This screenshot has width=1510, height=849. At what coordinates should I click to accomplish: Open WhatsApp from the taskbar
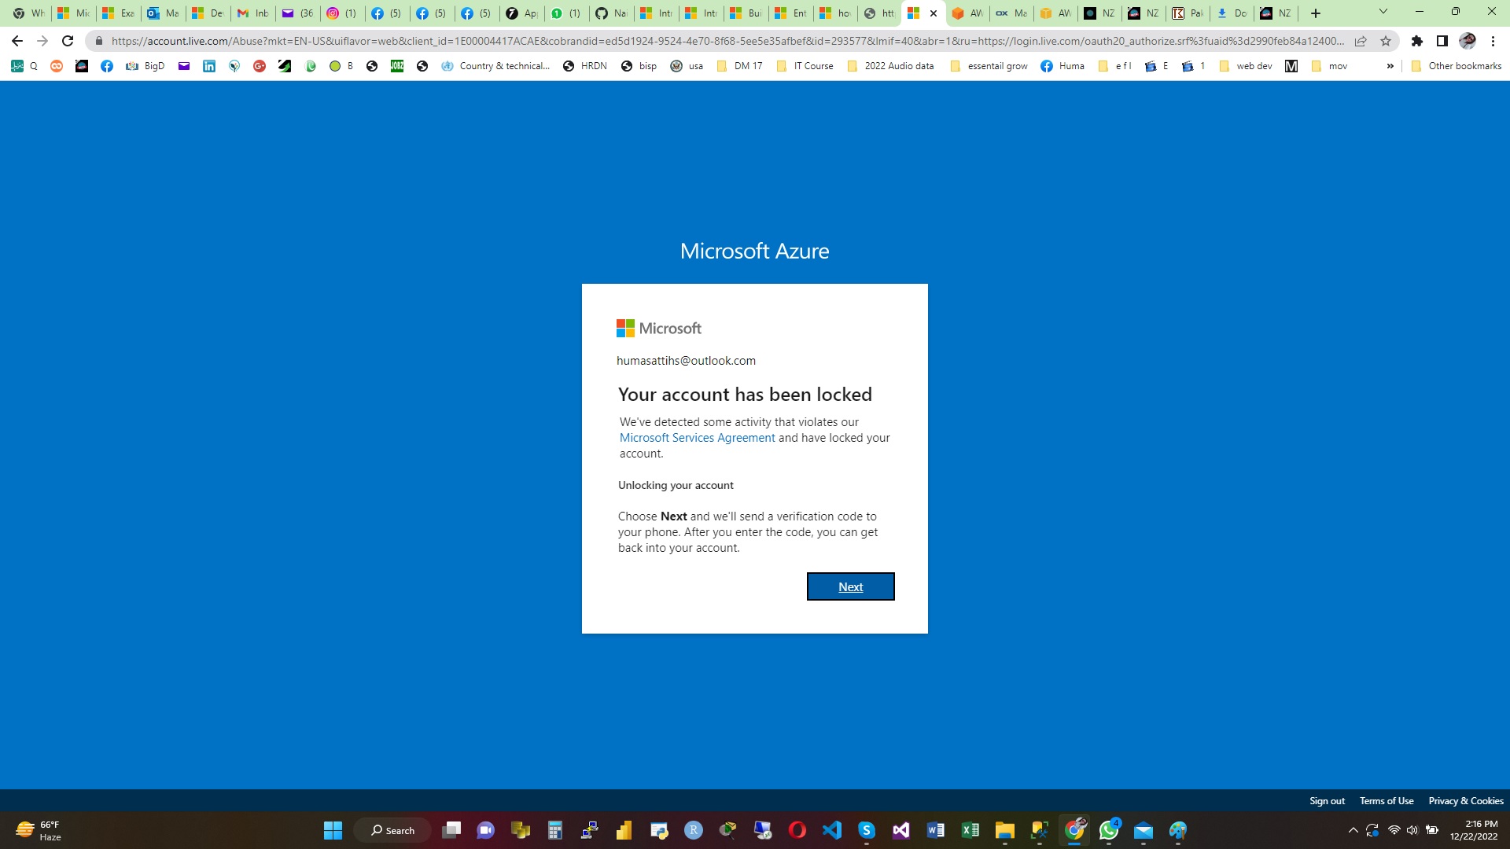point(1109,831)
